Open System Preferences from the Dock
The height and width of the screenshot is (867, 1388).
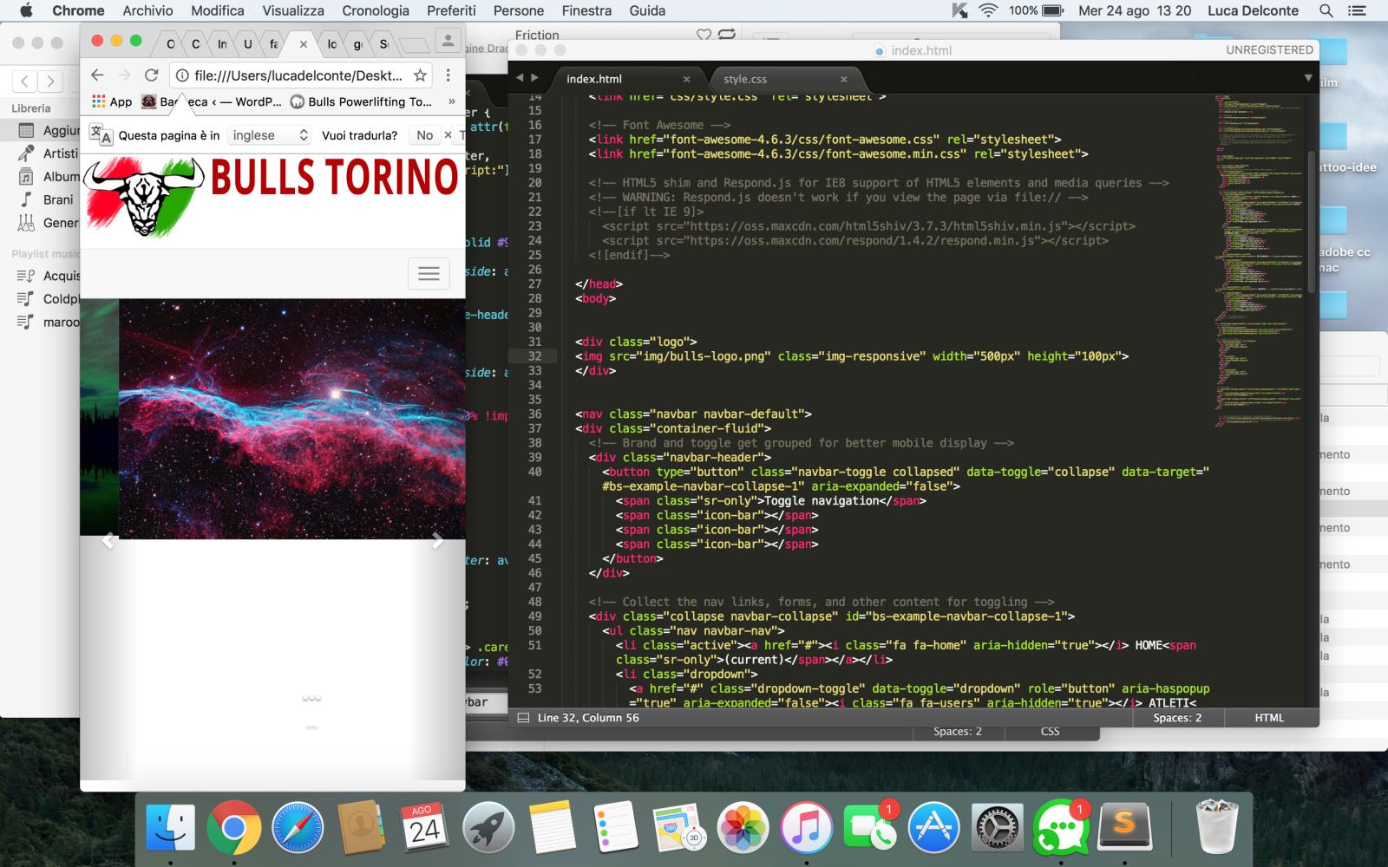996,828
